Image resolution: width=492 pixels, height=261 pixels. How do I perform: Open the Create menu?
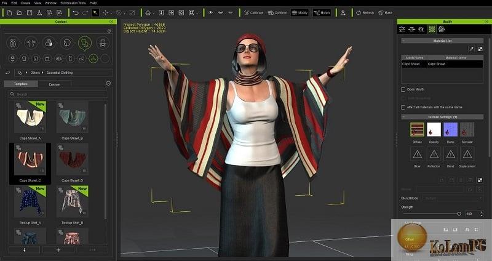pyautogui.click(x=25, y=3)
